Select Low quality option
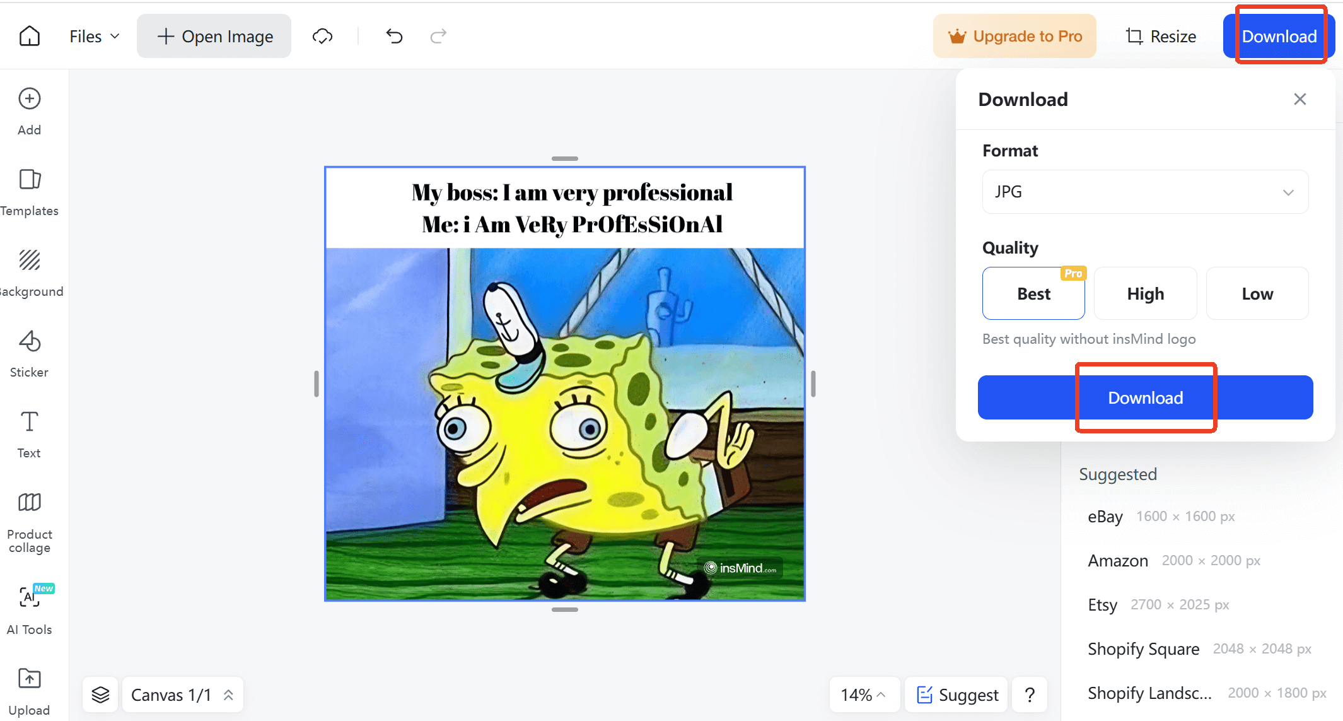The width and height of the screenshot is (1343, 721). tap(1257, 294)
